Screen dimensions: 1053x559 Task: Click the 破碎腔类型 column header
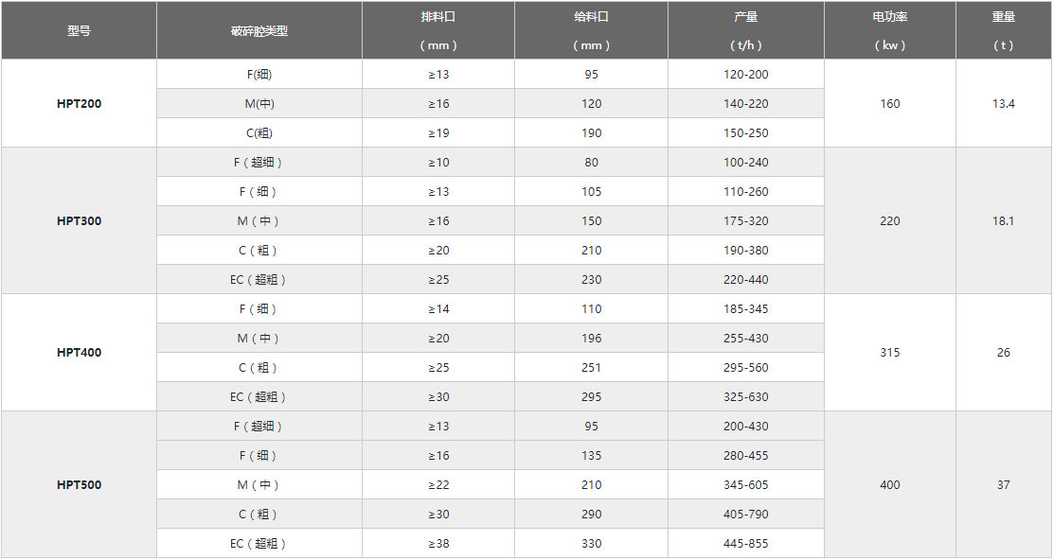pyautogui.click(x=259, y=30)
